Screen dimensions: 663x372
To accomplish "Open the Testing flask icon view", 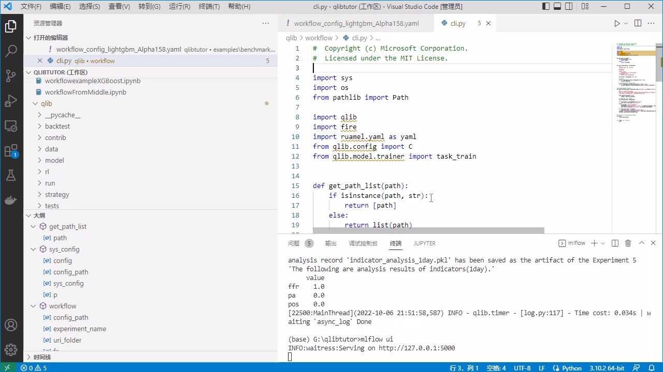I will (x=11, y=176).
